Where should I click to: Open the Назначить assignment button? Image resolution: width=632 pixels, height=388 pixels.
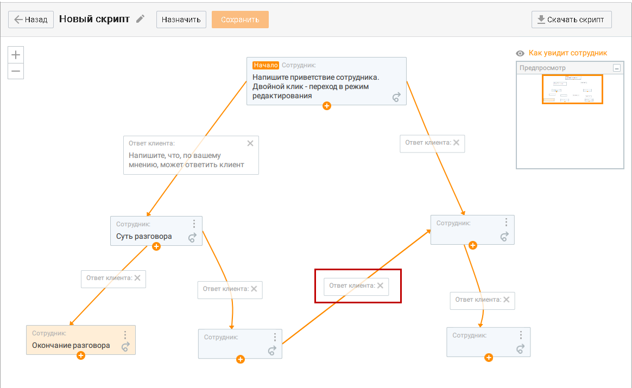tap(181, 20)
